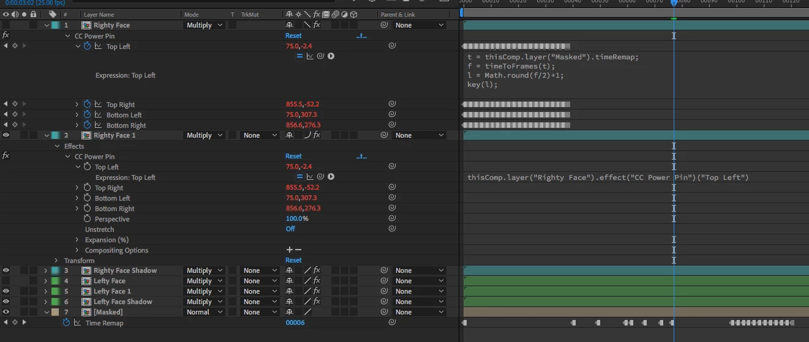Open Parent dropdown for Lefty Face Shadow
The width and height of the screenshot is (809, 342).
point(420,302)
